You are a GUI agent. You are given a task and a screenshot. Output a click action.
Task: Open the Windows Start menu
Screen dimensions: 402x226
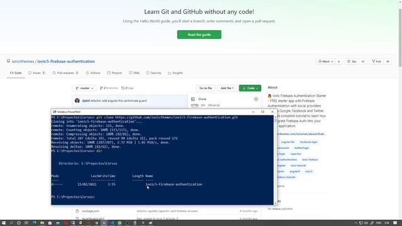point(4,223)
